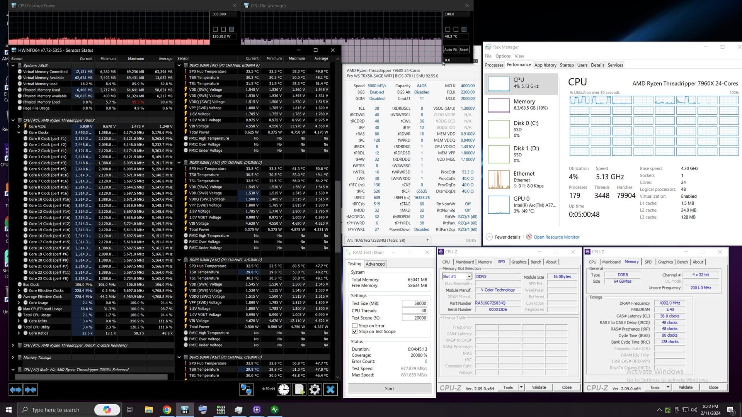Click the HWiNFO expand columns arrows icon
The height and width of the screenshot is (417, 742).
(15, 390)
